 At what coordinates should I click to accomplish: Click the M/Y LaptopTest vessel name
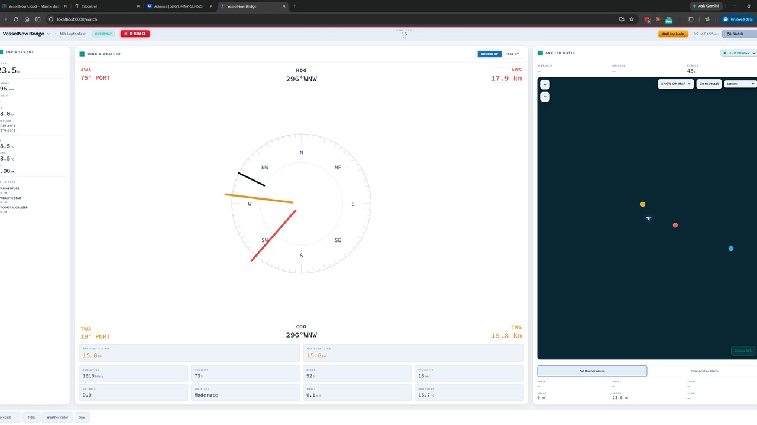point(73,34)
